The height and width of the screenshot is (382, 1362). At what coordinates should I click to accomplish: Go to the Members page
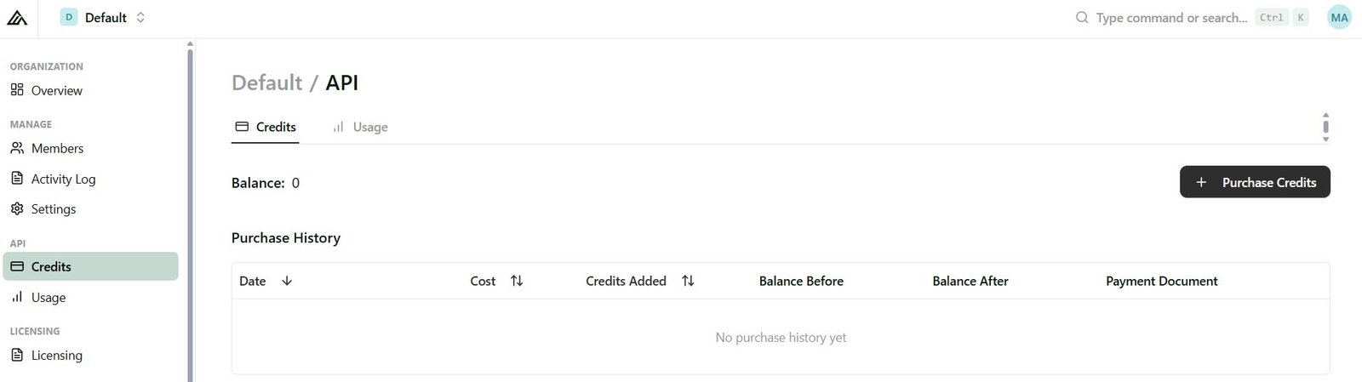[57, 148]
